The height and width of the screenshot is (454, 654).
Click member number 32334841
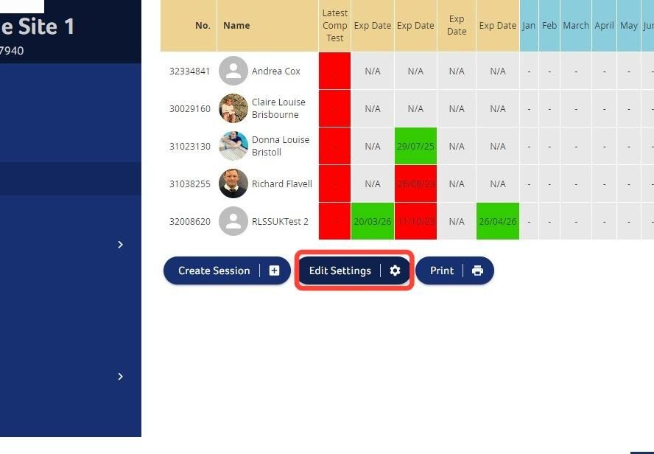pos(190,71)
